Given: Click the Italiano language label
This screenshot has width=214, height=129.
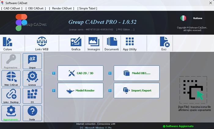Looking at the screenshot, I should click(x=197, y=18).
